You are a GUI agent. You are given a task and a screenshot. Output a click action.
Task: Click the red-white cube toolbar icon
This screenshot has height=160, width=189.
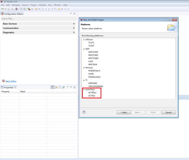17,9
